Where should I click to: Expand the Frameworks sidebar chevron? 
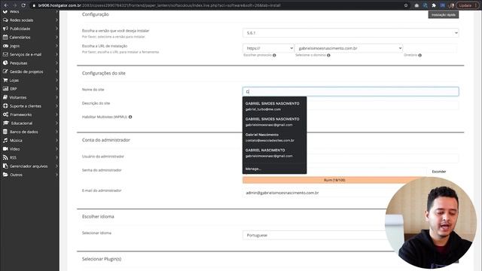(x=57, y=114)
